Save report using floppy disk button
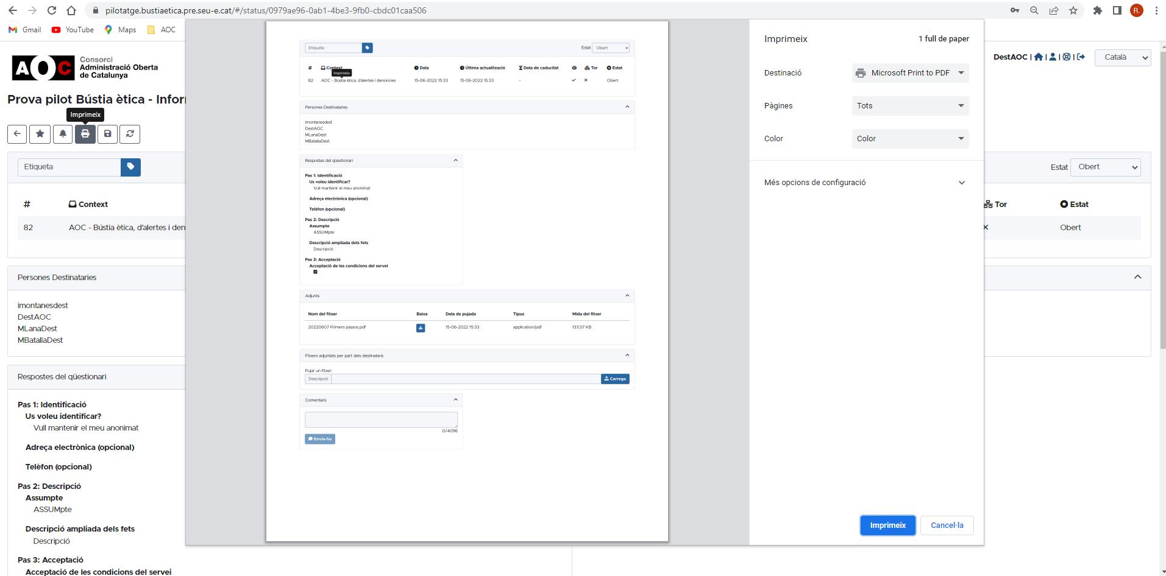 pos(108,134)
